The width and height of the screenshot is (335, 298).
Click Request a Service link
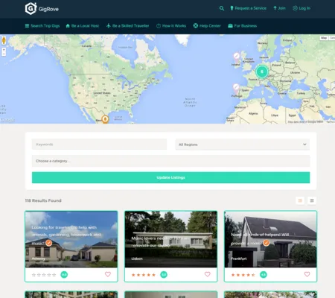(x=248, y=8)
